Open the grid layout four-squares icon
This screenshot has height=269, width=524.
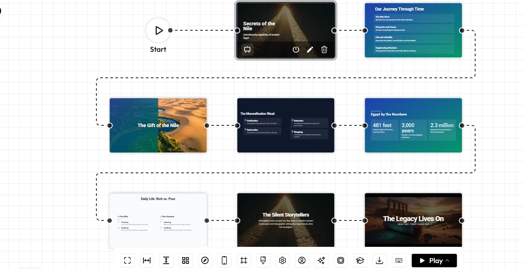click(x=185, y=261)
